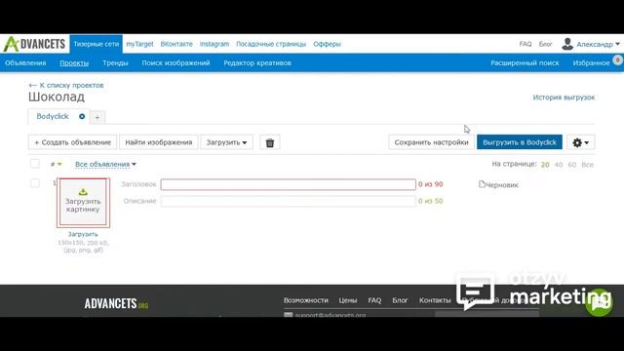
Task: Open footer Контакты link
Action: (x=435, y=300)
